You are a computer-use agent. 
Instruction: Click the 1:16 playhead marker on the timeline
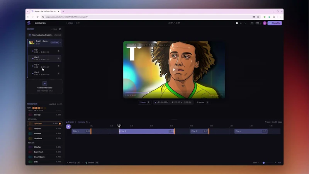point(119,125)
